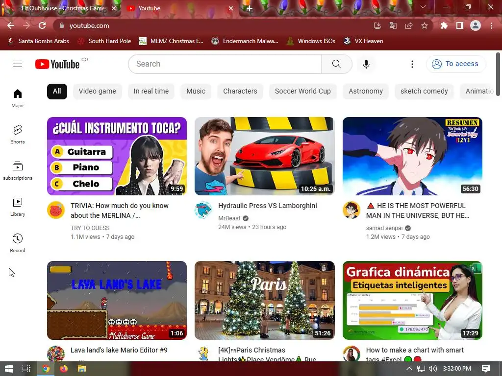Open Lava land's lake Mario Editor #9 title

coord(119,350)
